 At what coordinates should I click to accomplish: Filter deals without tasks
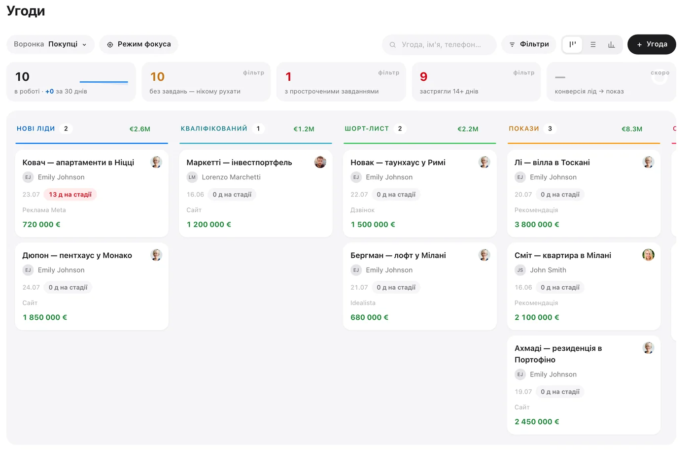[x=206, y=82]
